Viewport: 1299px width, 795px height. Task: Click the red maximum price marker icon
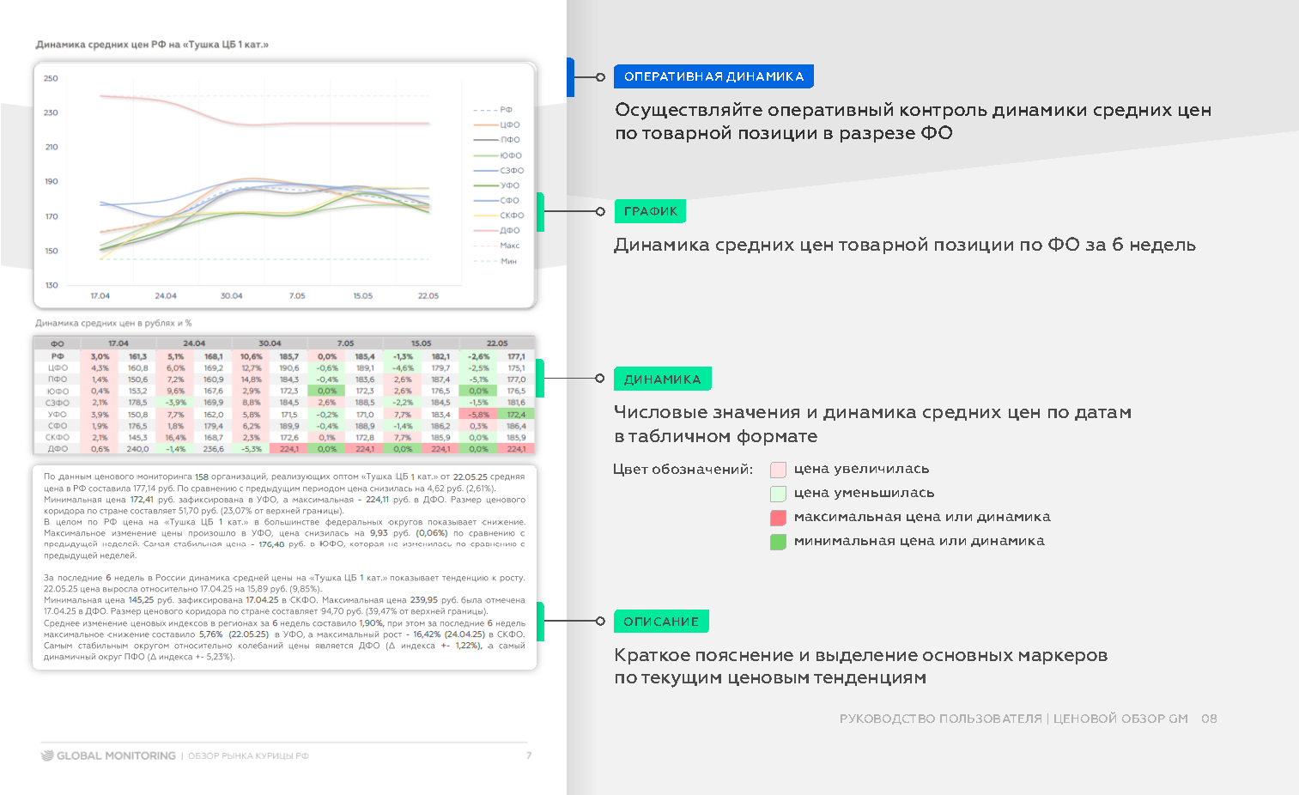[778, 517]
